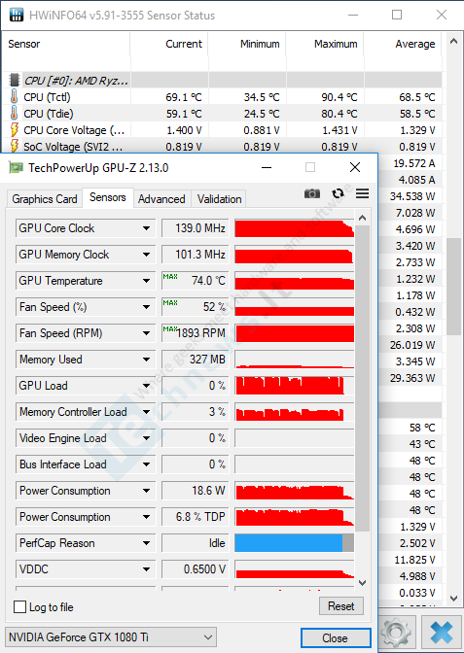This screenshot has height=653, width=464.
Task: Select the CPU Core Voltage row
Action: point(222,130)
